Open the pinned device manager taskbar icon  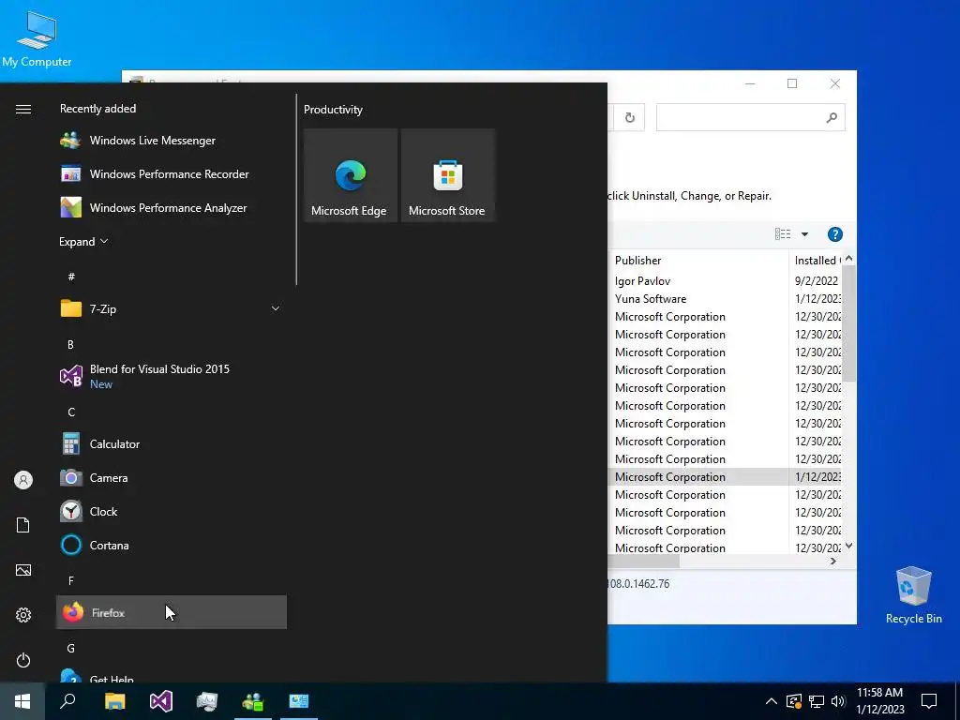point(207,701)
